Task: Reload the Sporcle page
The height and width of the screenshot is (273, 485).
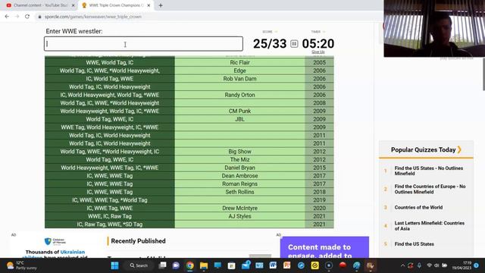Action: point(27,17)
